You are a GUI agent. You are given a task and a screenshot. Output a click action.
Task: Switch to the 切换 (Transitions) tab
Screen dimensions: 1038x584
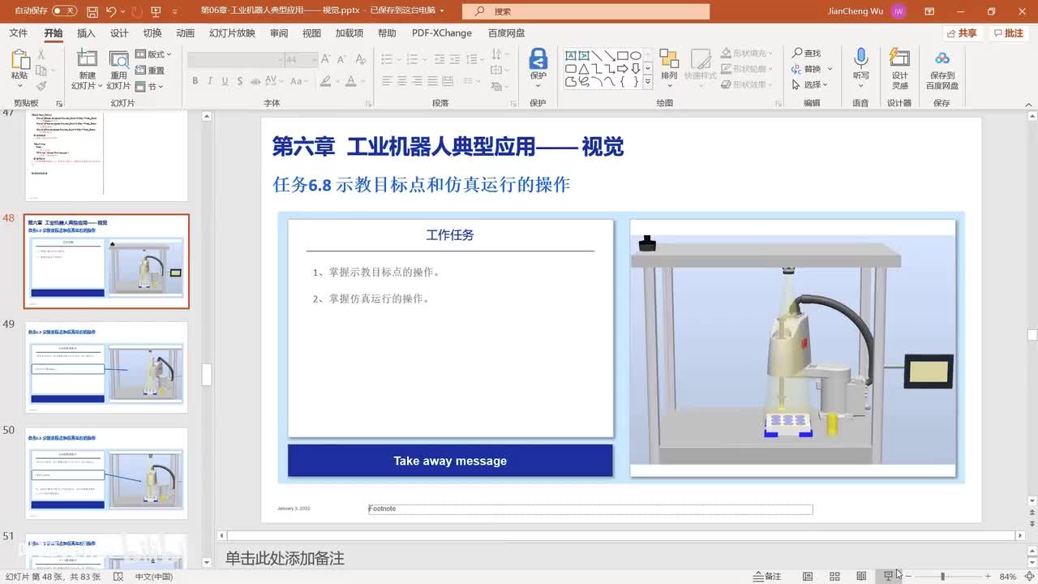pyautogui.click(x=152, y=33)
